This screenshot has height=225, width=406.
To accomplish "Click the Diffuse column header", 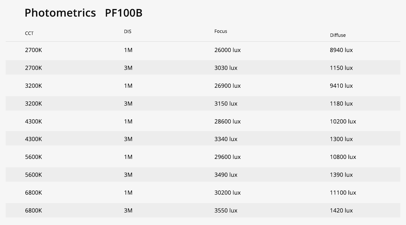I will tap(338, 35).
